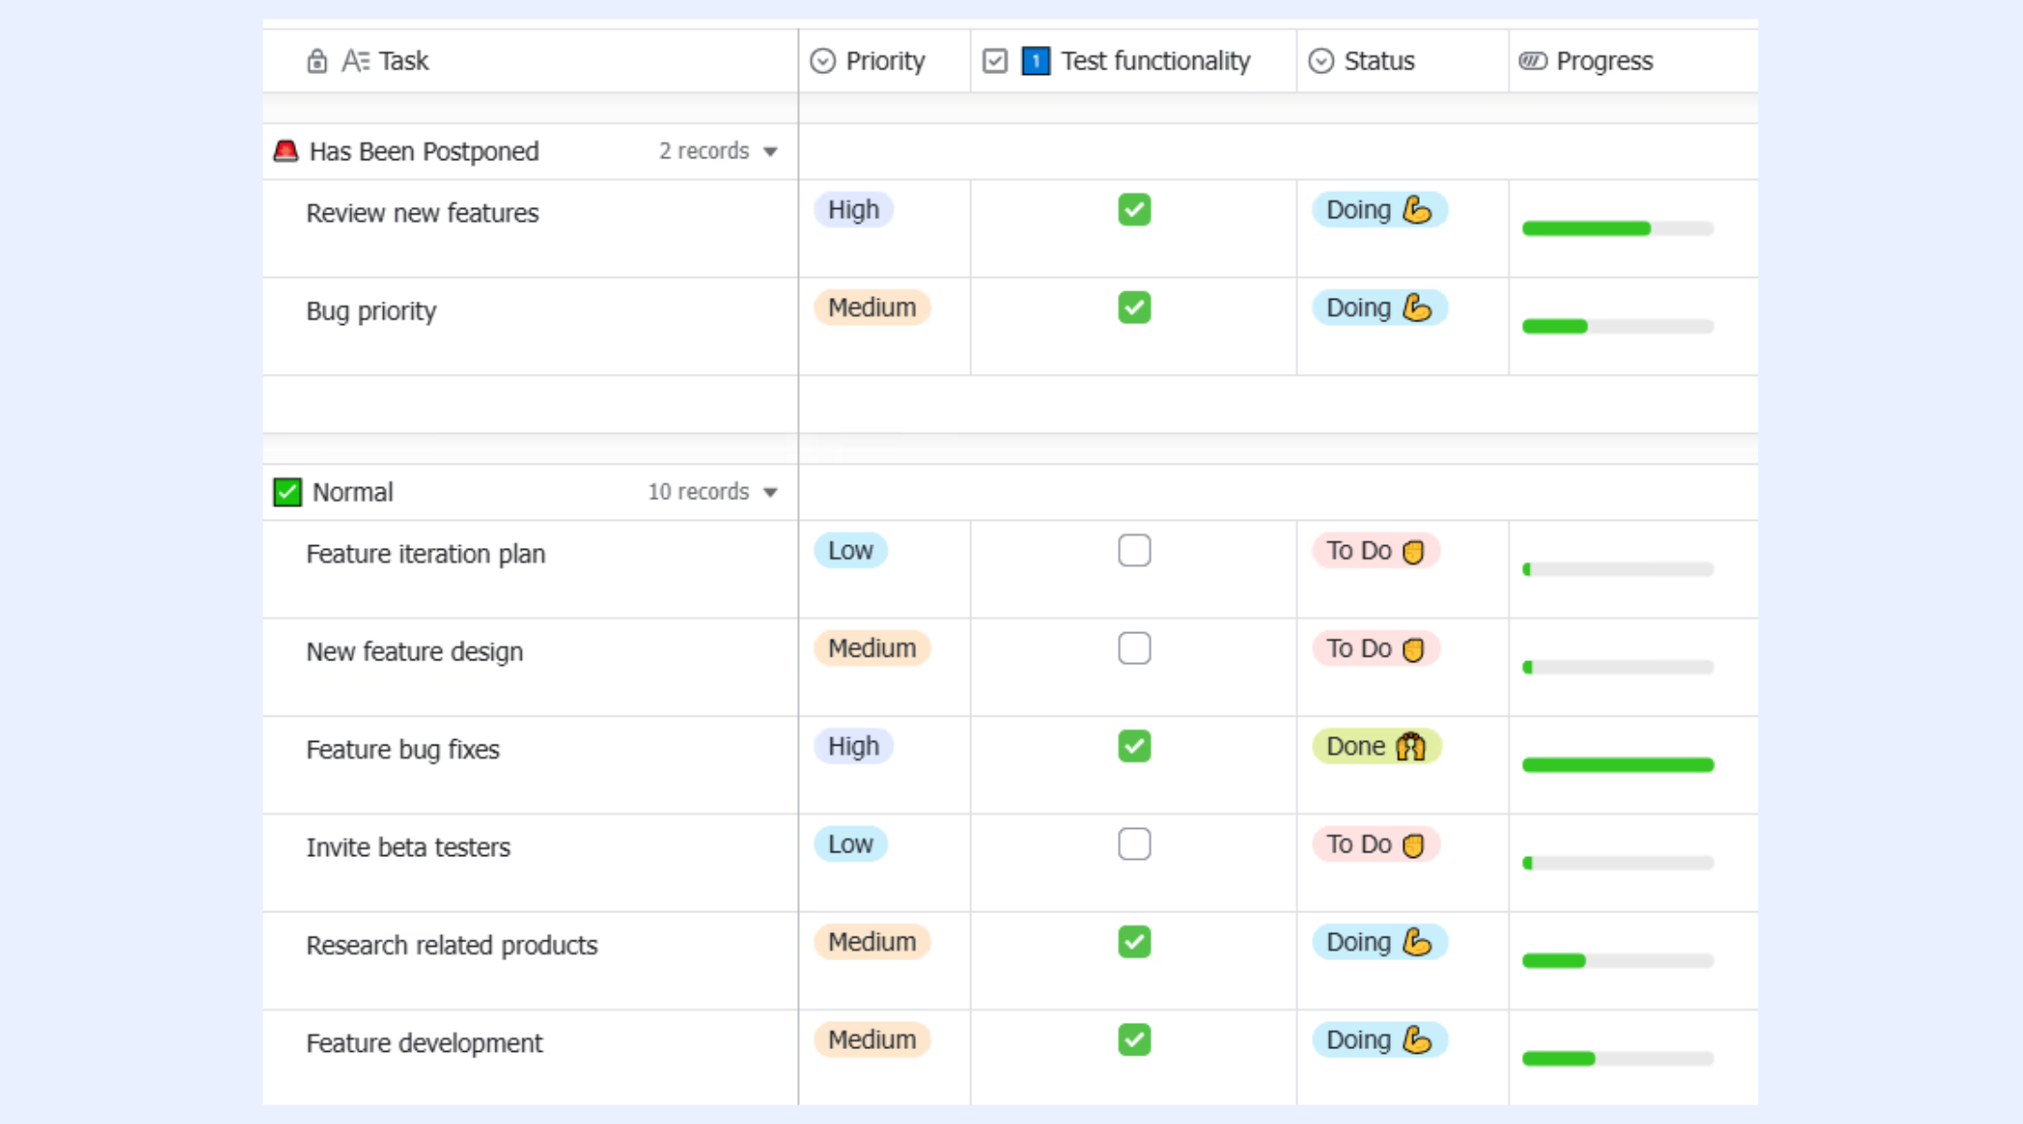
Task: Collapse the Has Been Postponed group arrow
Action: pyautogui.click(x=770, y=152)
